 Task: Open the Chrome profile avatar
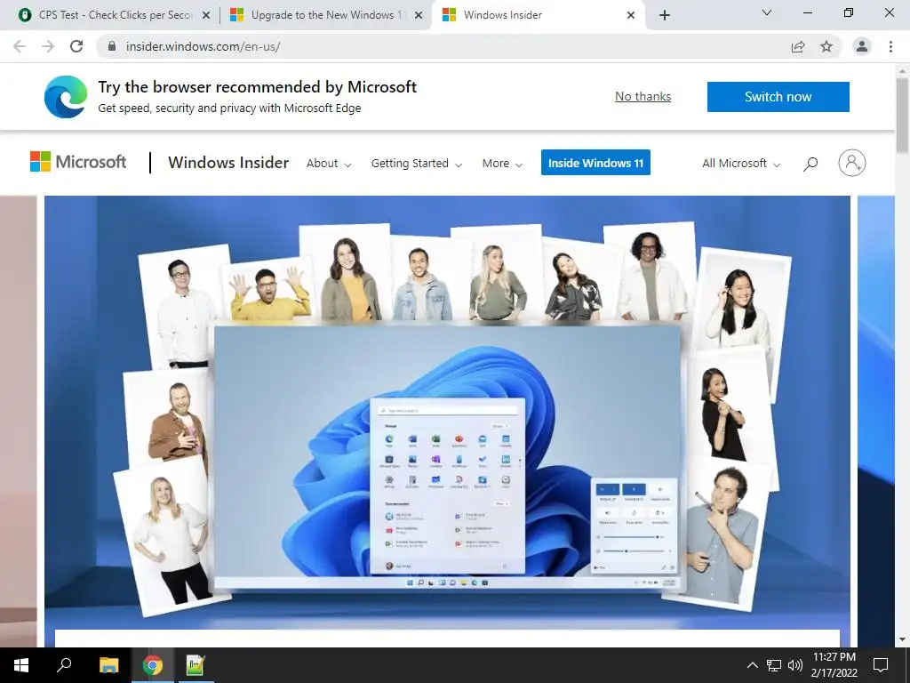pyautogui.click(x=862, y=46)
